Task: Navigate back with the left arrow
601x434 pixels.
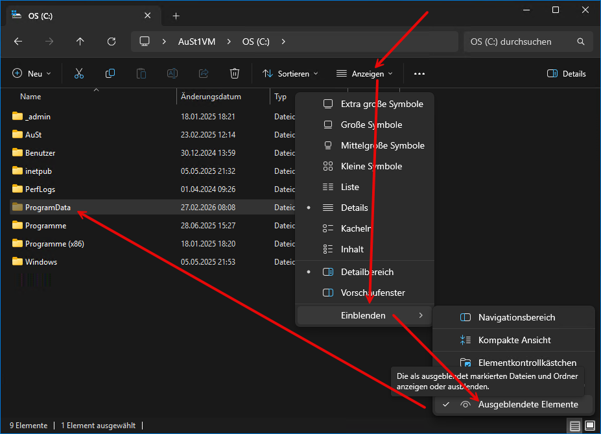Action: pyautogui.click(x=18, y=42)
